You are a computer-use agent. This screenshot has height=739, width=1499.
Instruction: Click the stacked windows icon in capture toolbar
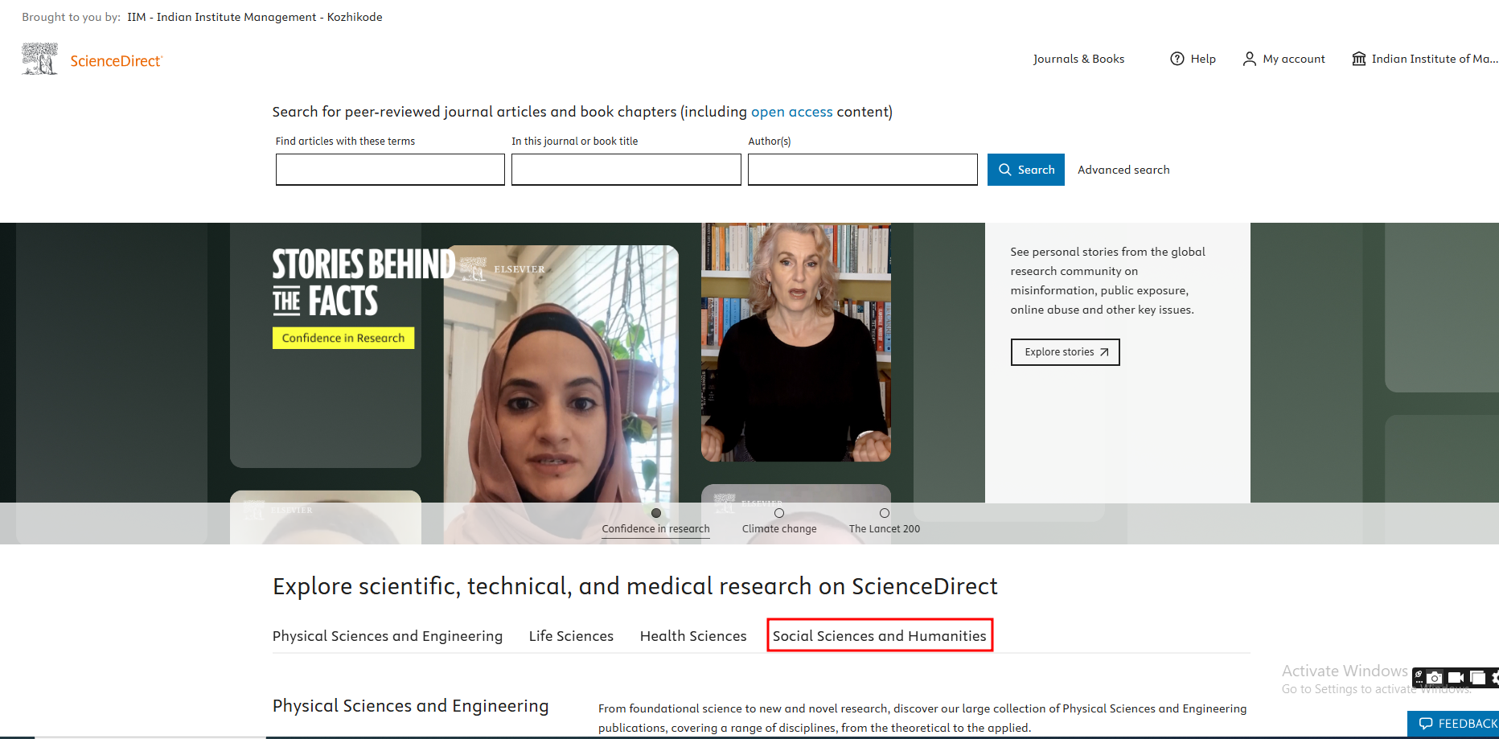(x=1477, y=678)
